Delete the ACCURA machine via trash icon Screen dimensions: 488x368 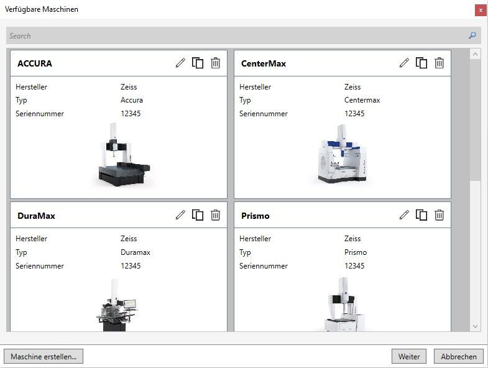(x=215, y=63)
